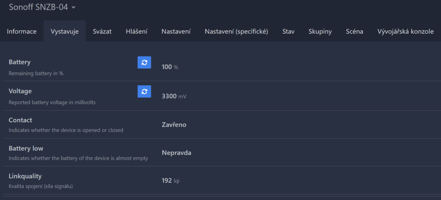This screenshot has height=200, width=441.
Task: Select the Vystavuje tab
Action: (x=64, y=31)
